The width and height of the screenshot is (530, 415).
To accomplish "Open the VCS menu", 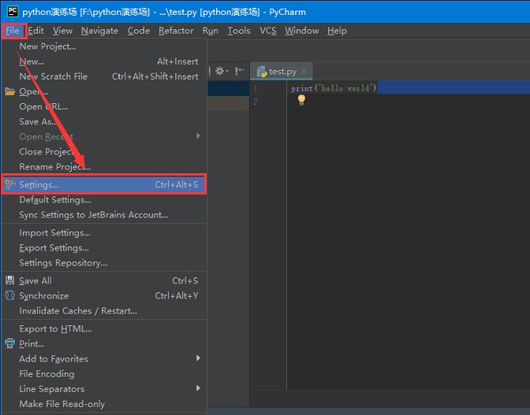I will click(268, 31).
